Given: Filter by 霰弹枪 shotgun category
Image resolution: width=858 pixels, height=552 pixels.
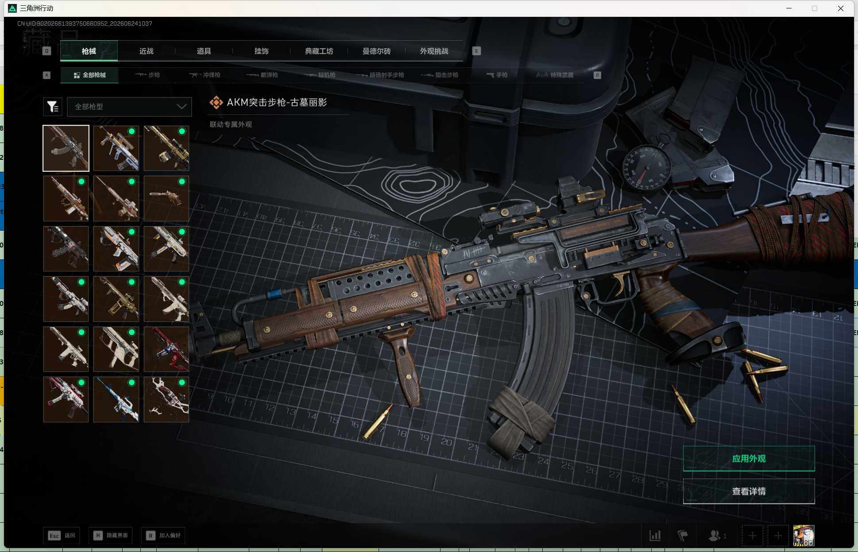Looking at the screenshot, I should (x=262, y=75).
